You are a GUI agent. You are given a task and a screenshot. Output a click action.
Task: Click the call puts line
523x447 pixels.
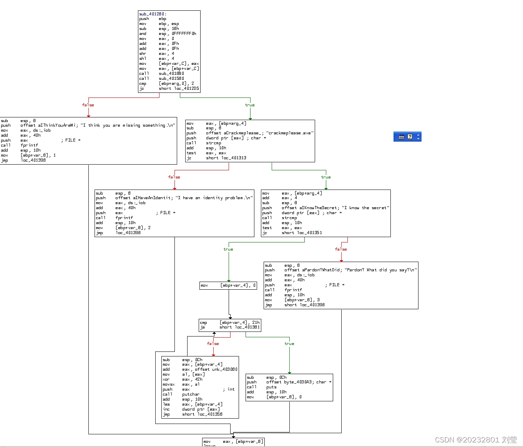point(262,387)
